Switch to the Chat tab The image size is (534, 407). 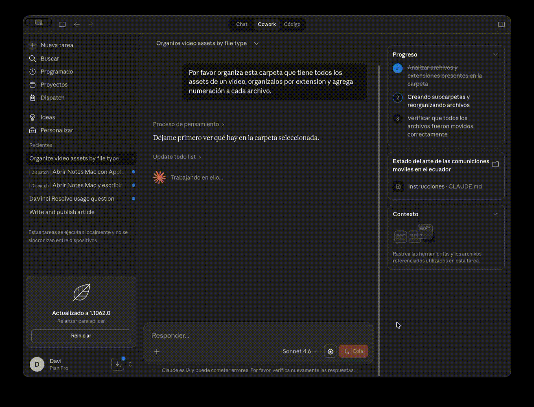(x=242, y=24)
